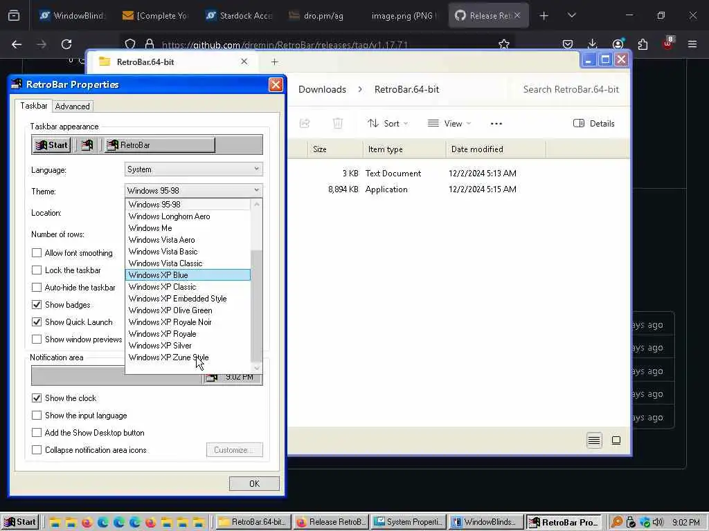
Task: Open a new Firefox tab with plus button
Action: [544, 16]
